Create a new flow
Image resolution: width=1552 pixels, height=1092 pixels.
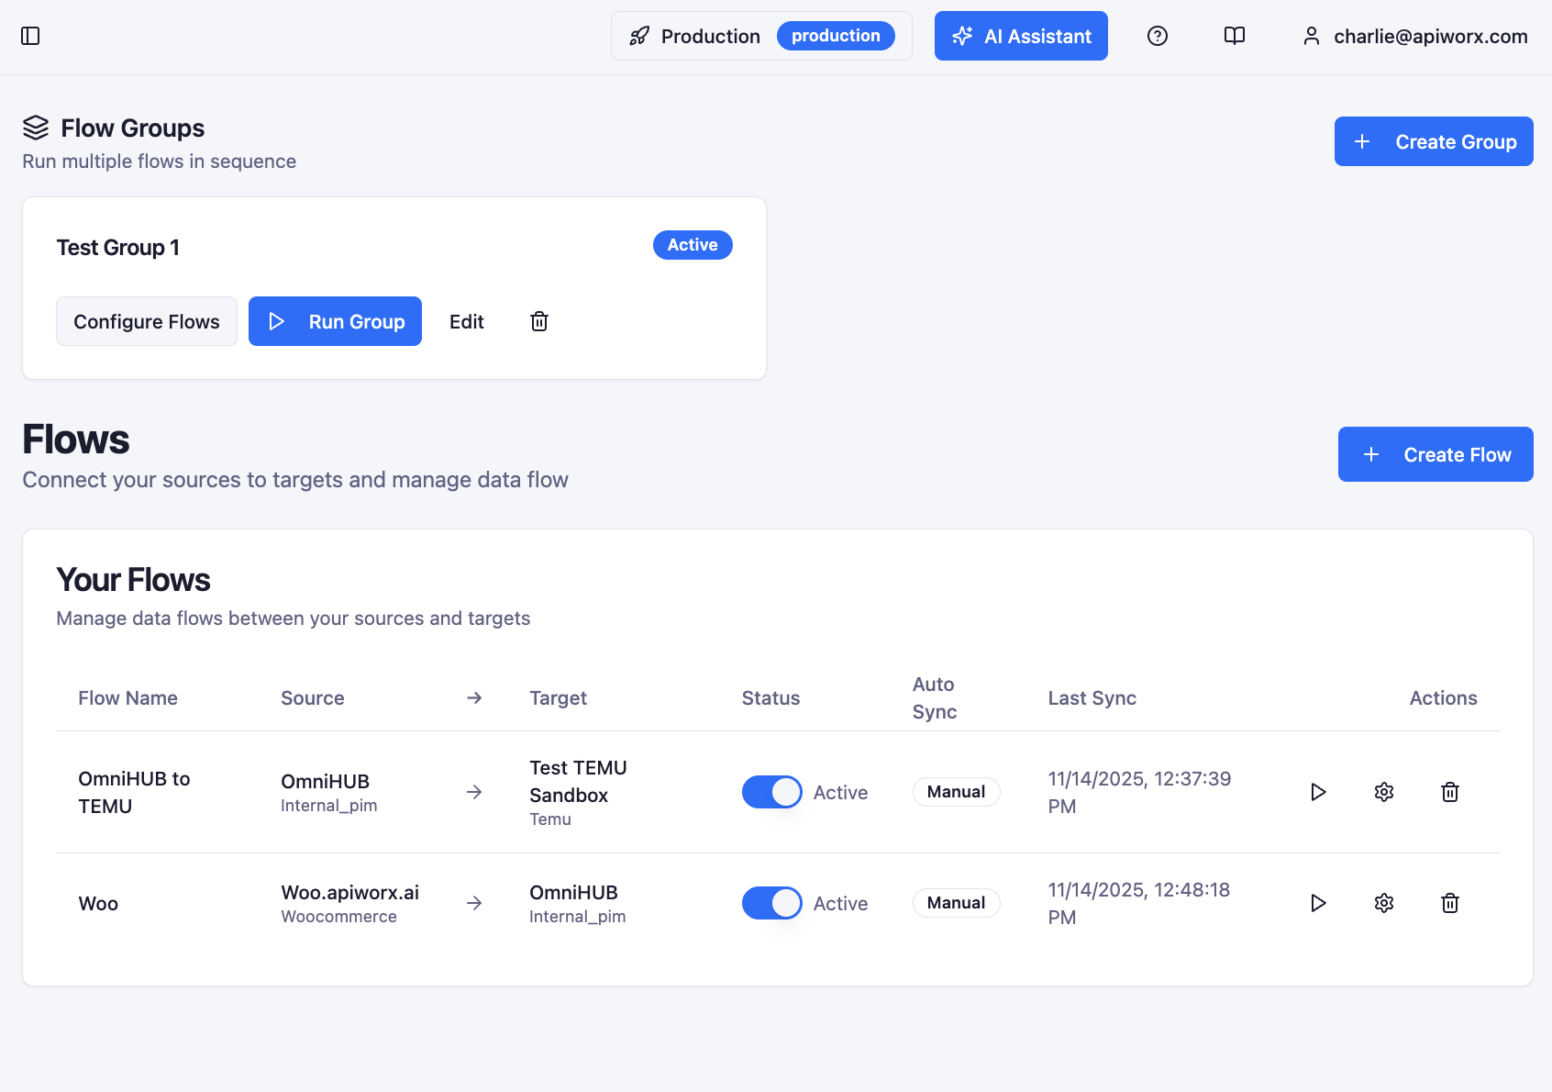pyautogui.click(x=1435, y=454)
